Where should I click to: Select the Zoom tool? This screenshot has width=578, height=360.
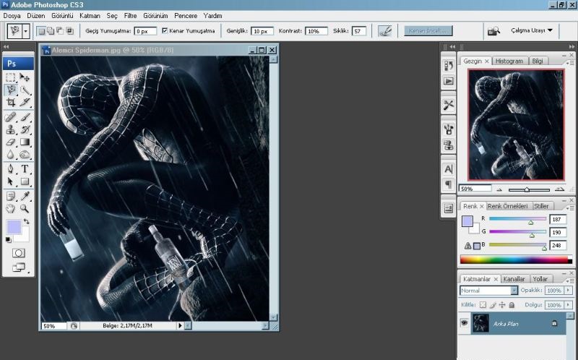pyautogui.click(x=25, y=209)
